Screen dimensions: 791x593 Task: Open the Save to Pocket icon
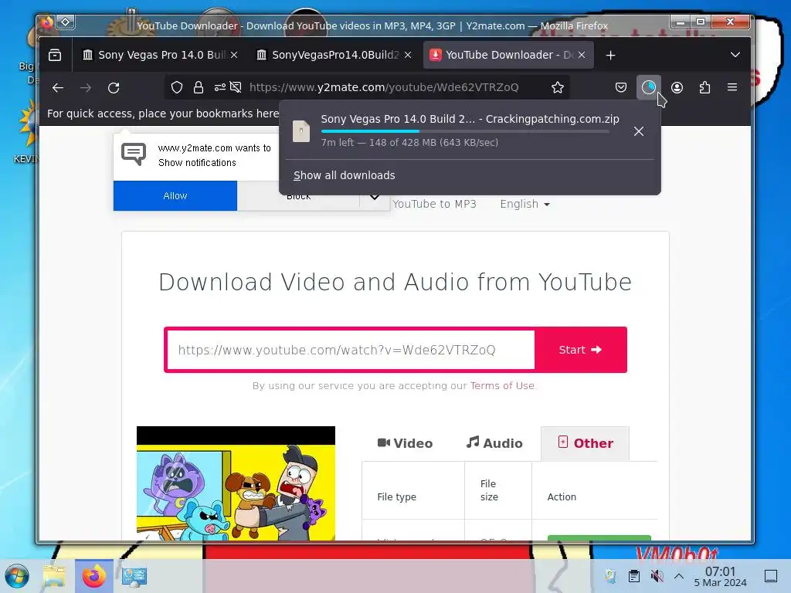coord(621,88)
